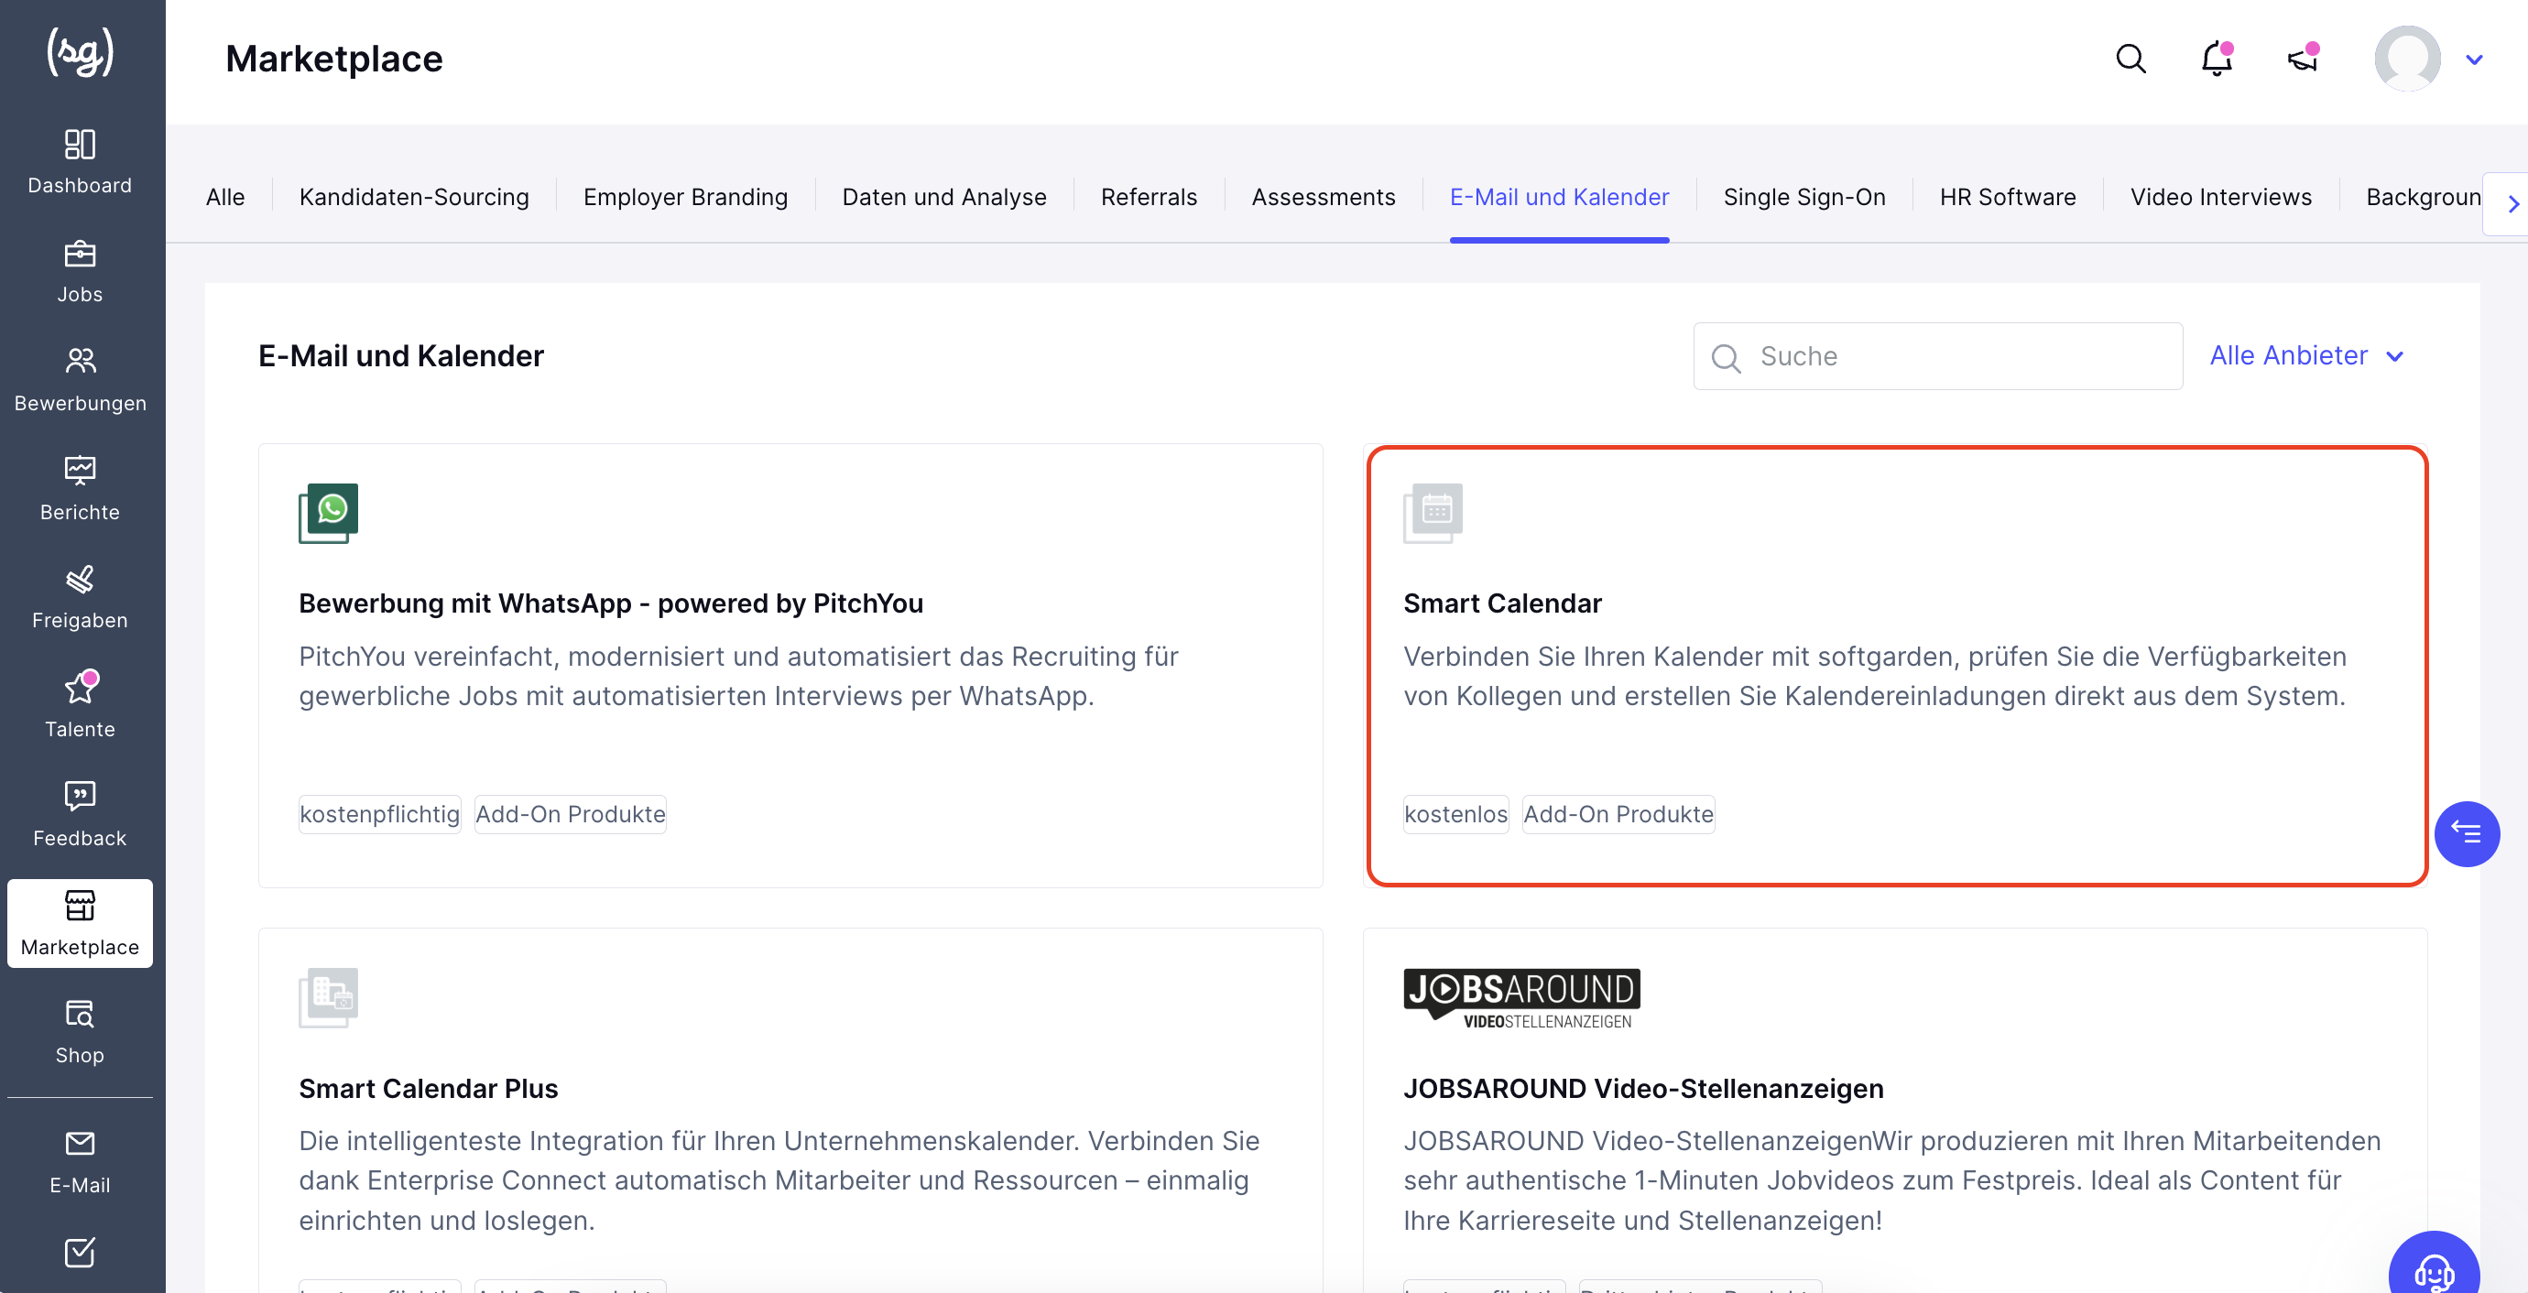Open Talente section
Screen dimensions: 2528x1293
click(x=80, y=706)
